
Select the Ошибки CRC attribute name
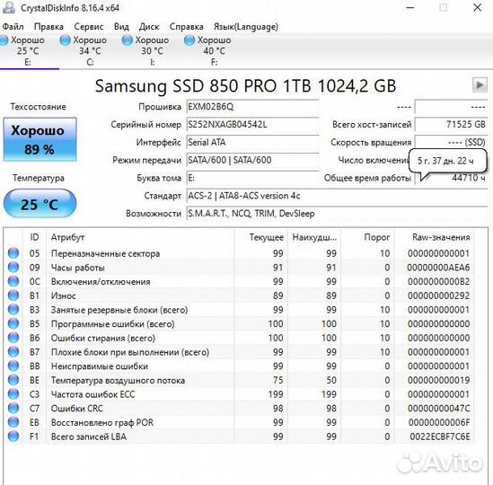(77, 409)
